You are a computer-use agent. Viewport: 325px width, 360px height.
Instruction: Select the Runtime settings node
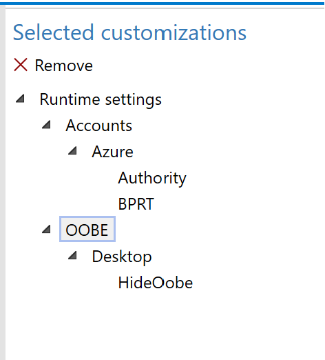[x=101, y=99]
